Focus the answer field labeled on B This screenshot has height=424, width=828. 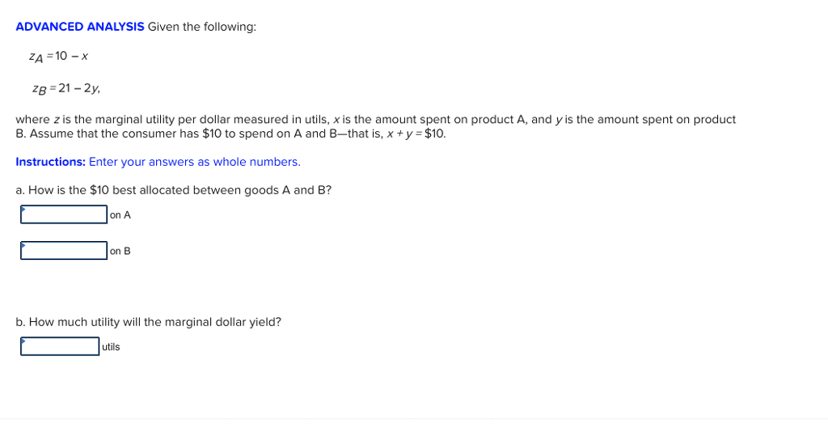(64, 251)
